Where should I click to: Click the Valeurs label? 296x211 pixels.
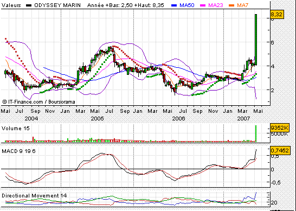(11, 5)
